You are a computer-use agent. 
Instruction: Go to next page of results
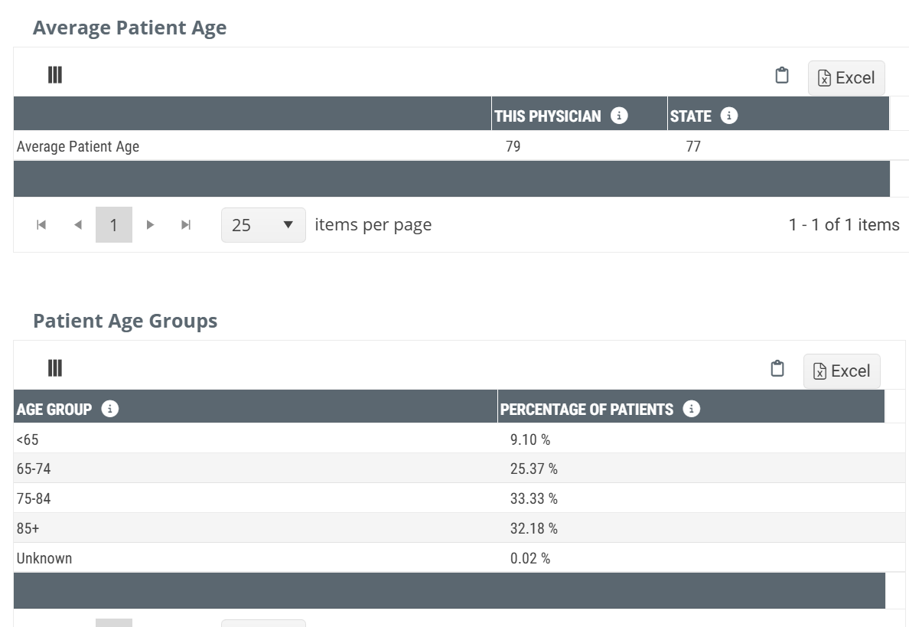tap(150, 225)
